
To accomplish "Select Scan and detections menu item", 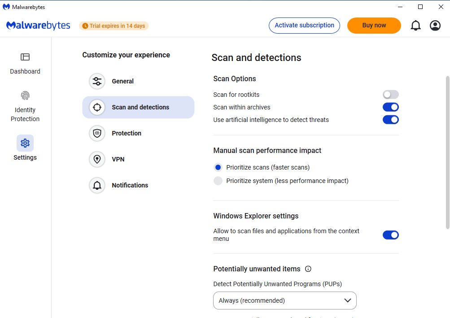I will [x=138, y=107].
